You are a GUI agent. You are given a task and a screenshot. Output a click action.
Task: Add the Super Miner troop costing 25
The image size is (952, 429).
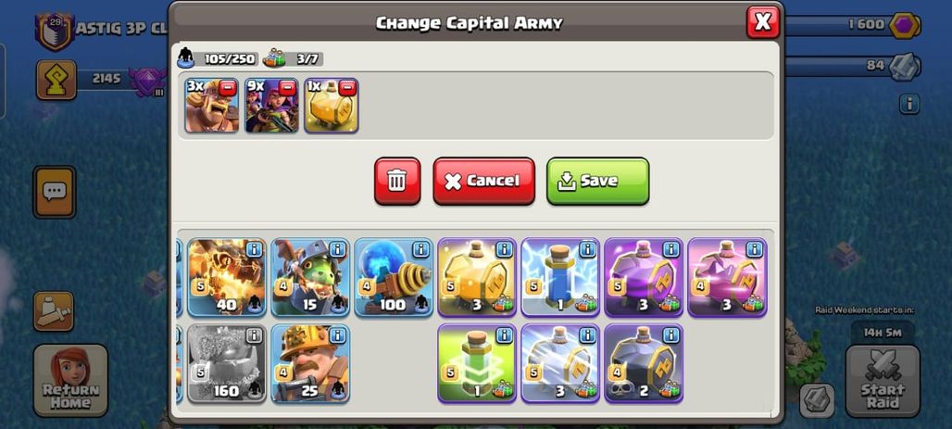[x=310, y=363]
